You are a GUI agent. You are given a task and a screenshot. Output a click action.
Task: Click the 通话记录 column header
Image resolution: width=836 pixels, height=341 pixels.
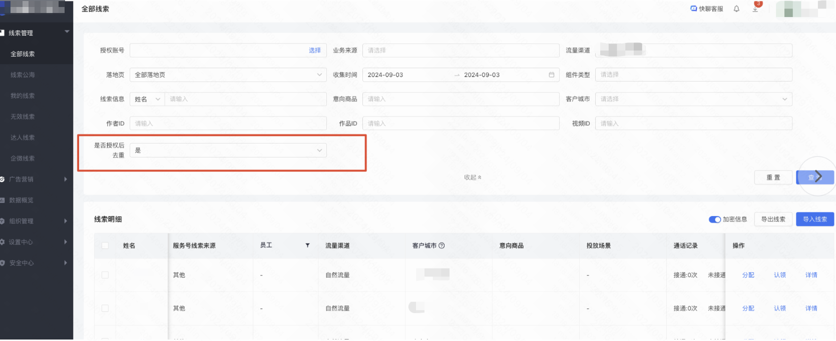(x=685, y=245)
